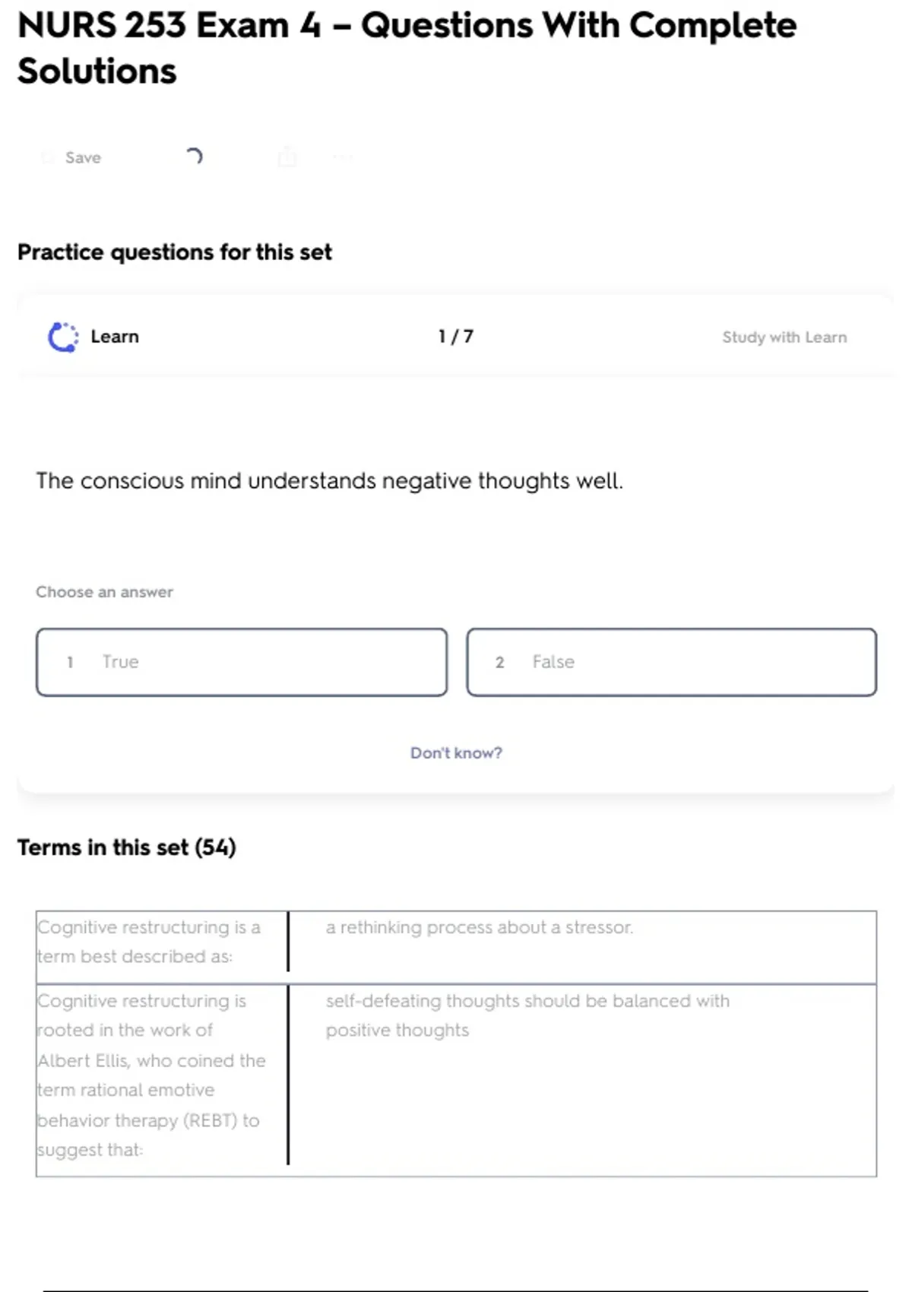Click the 1 / 7 question progress indicator

[x=455, y=337]
